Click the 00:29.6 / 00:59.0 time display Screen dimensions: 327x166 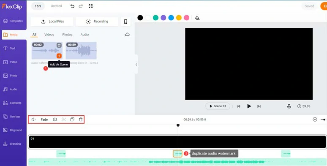coord(195,120)
